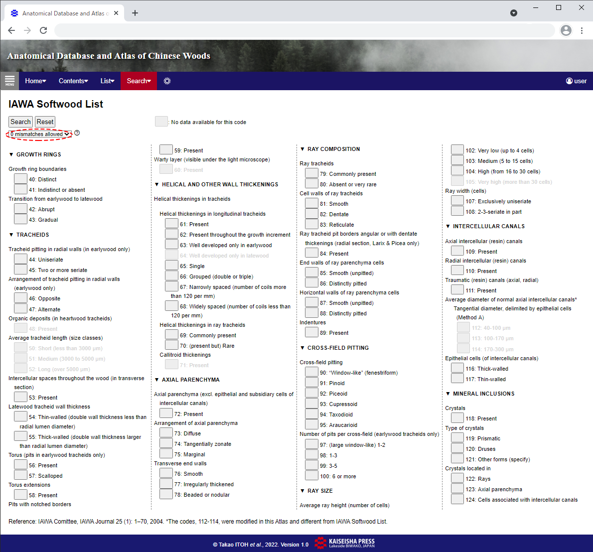Screen dimensions: 593x552
Task: Collapse the CROSS-FIELD PITTING section
Action: (x=302, y=347)
